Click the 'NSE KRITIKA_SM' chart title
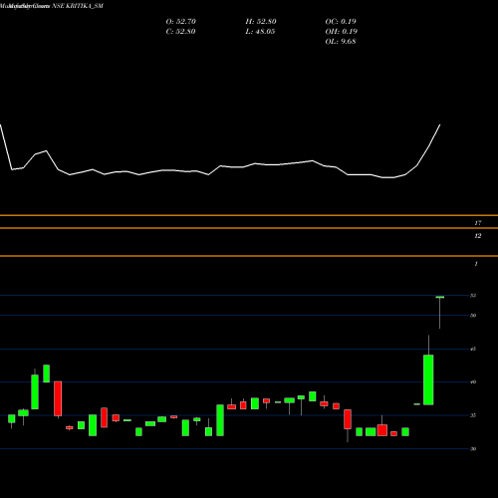The height and width of the screenshot is (498, 498). click(x=78, y=6)
